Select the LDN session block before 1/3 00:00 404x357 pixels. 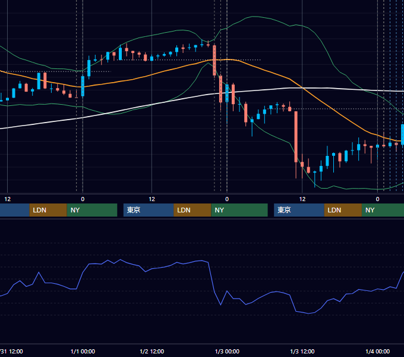pyautogui.click(x=192, y=210)
